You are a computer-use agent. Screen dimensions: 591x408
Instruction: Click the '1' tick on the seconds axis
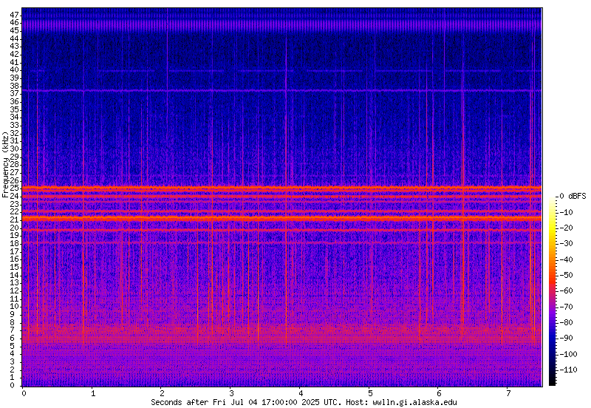point(93,394)
